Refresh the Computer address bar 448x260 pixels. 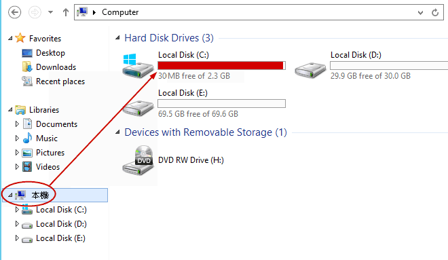(435, 12)
